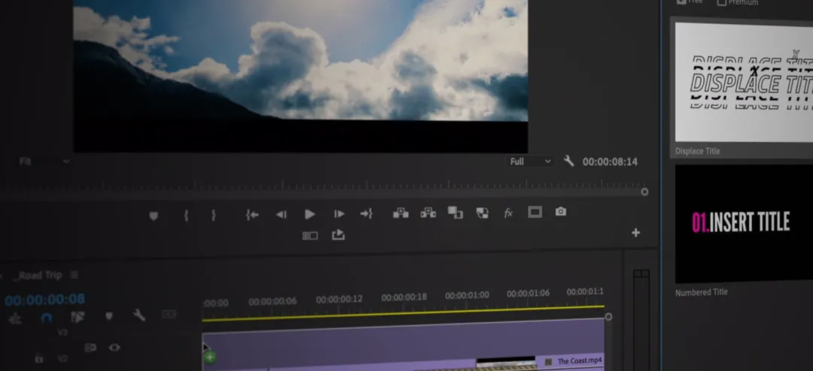Image resolution: width=813 pixels, height=371 pixels.
Task: Open Program Monitor settings wrench
Action: [569, 161]
